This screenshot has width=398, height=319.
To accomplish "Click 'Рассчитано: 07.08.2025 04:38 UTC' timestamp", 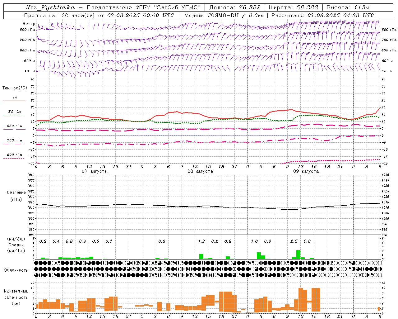I will pos(323,15).
